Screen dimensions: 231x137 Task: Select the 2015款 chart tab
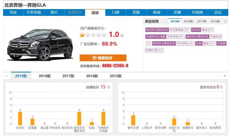tap(115, 76)
